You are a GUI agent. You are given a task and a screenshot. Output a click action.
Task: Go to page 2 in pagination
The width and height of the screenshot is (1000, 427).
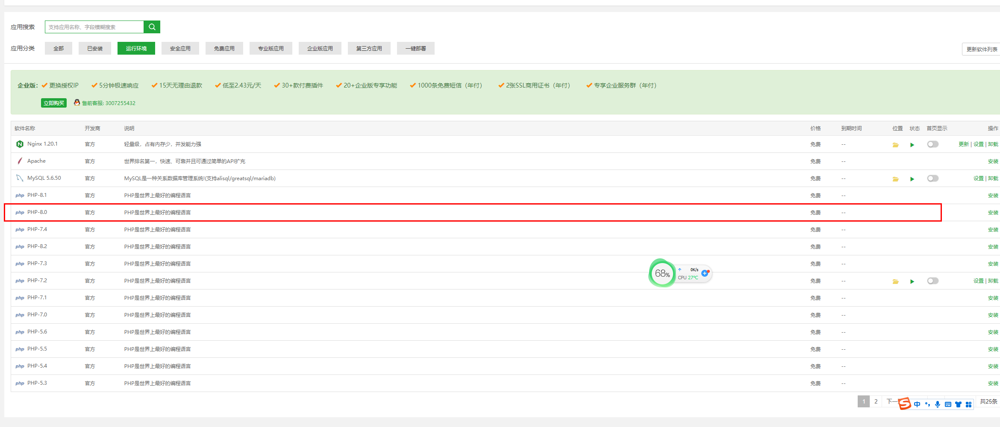876,401
